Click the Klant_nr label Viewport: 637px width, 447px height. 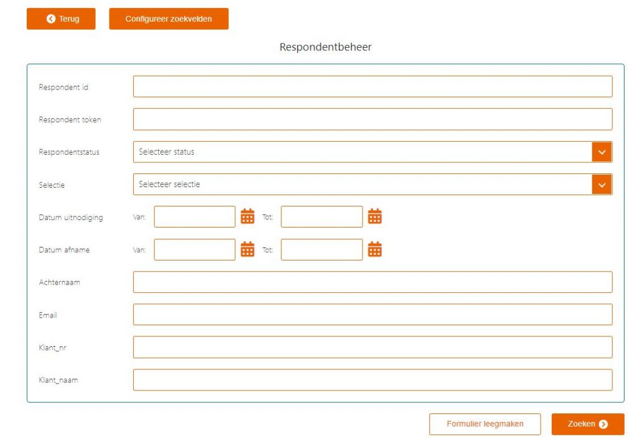click(52, 348)
